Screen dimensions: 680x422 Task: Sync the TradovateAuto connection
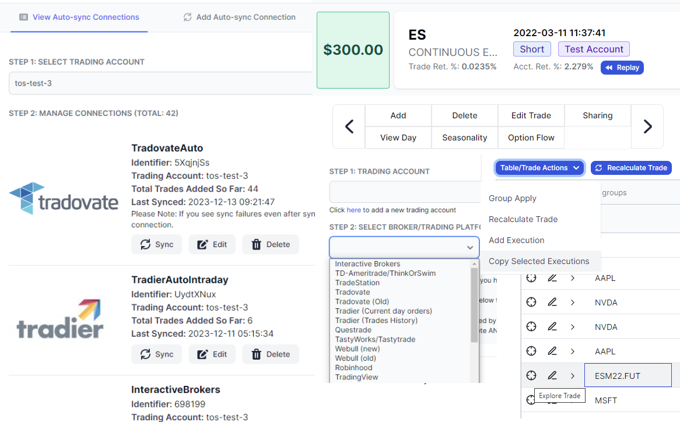tap(156, 244)
